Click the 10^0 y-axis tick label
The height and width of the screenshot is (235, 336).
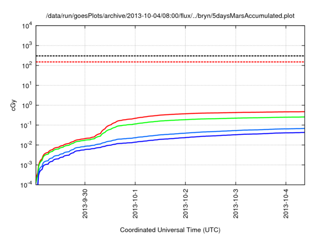27,105
